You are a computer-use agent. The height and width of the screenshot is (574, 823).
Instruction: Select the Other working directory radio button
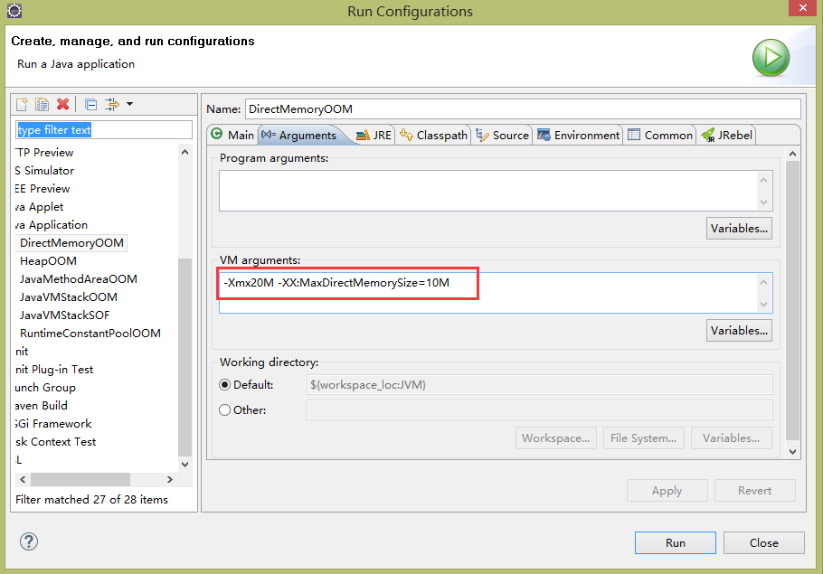(x=224, y=409)
